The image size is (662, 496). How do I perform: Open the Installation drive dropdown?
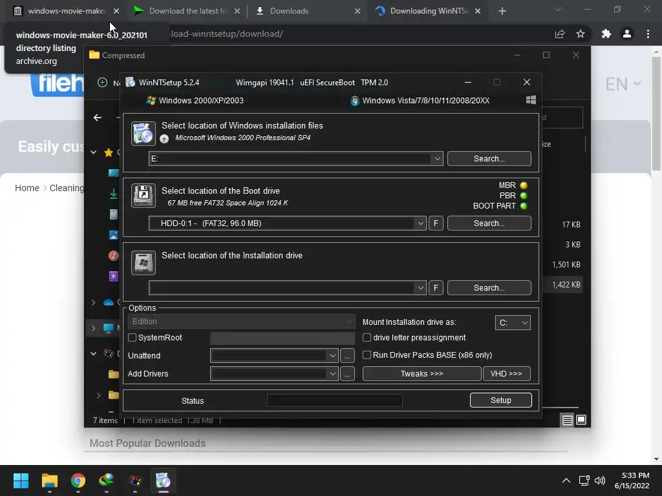coord(420,287)
